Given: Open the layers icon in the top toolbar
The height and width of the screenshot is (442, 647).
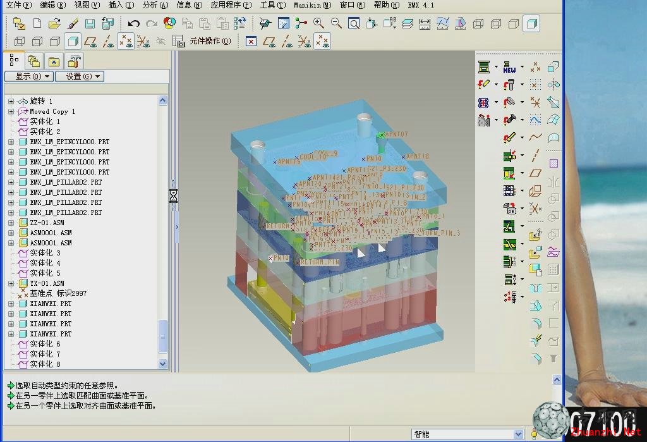Looking at the screenshot, I should 407,23.
